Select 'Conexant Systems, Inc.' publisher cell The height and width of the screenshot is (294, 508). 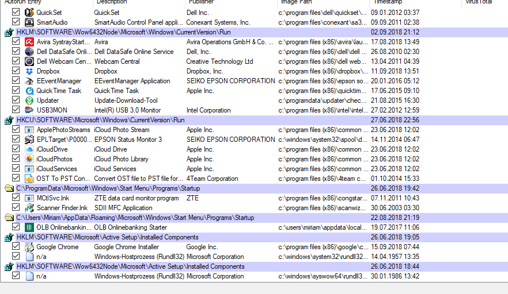[x=218, y=22]
